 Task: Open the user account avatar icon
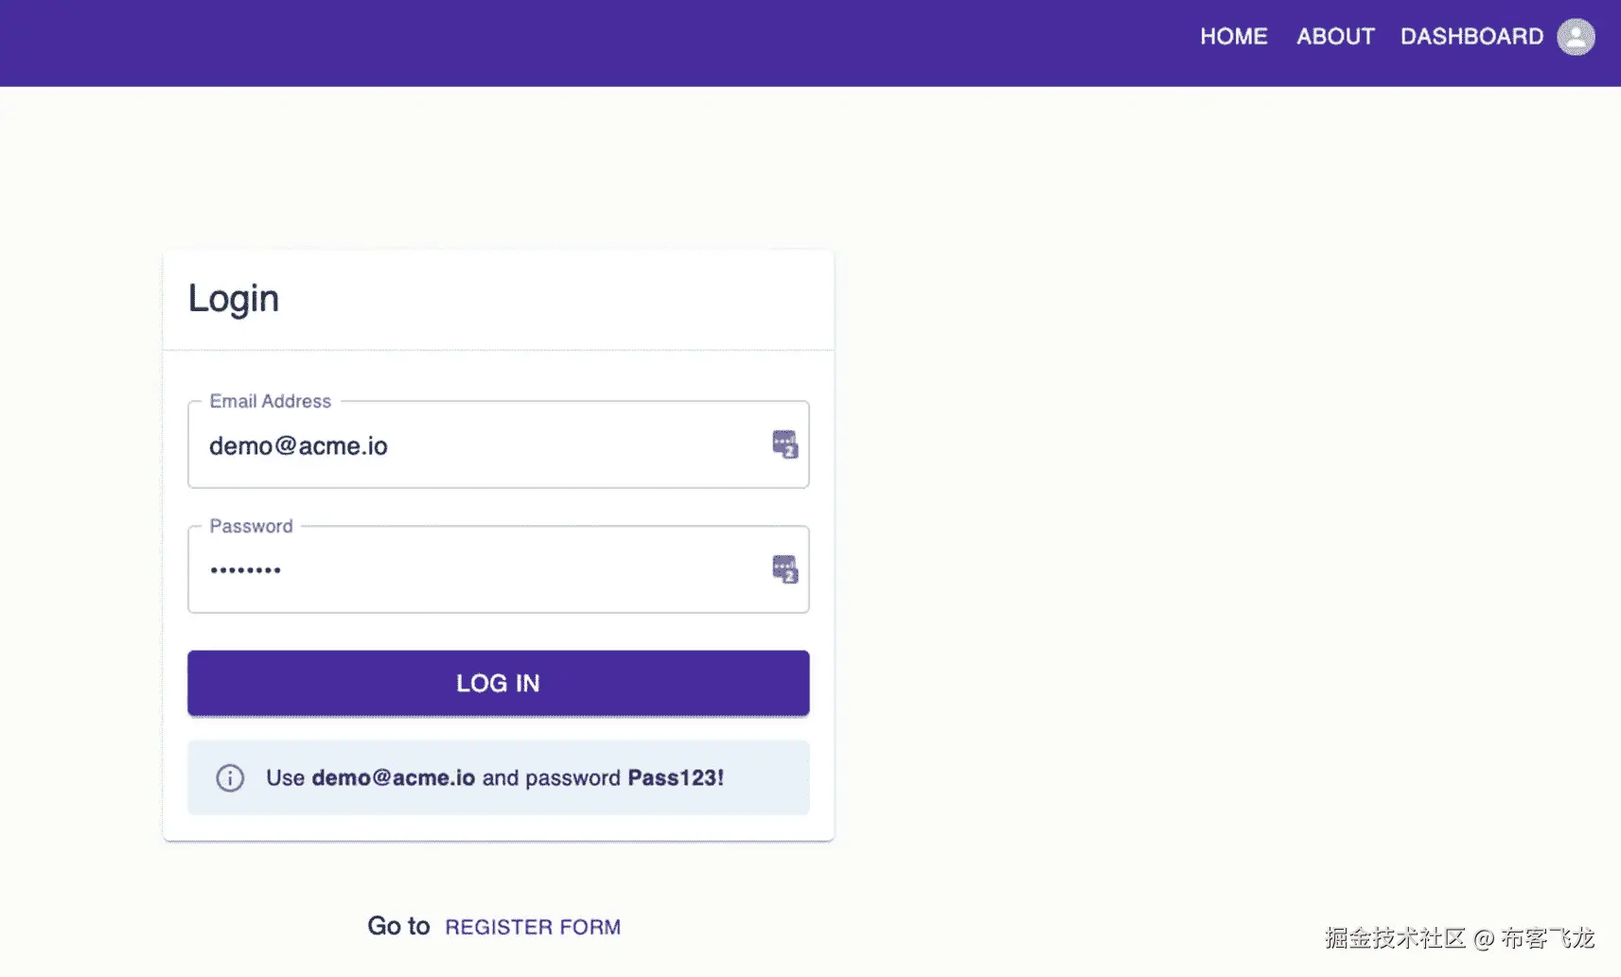point(1576,37)
